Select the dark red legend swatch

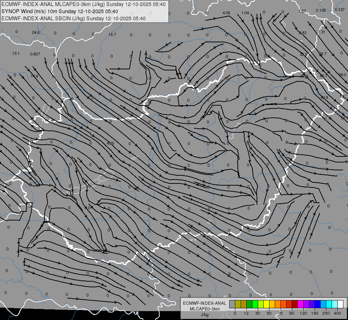295,304
